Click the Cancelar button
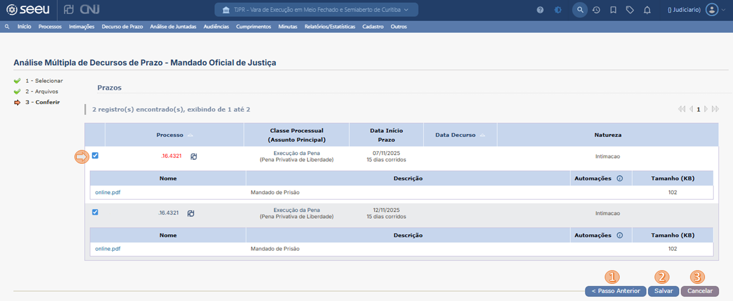This screenshot has height=301, width=733. tap(700, 291)
